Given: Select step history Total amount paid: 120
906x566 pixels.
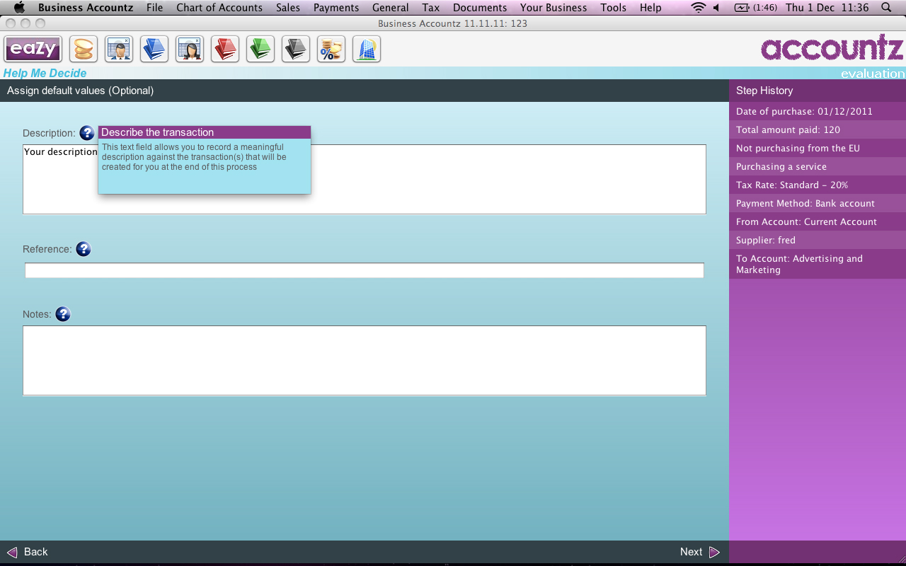Looking at the screenshot, I should tap(818, 129).
